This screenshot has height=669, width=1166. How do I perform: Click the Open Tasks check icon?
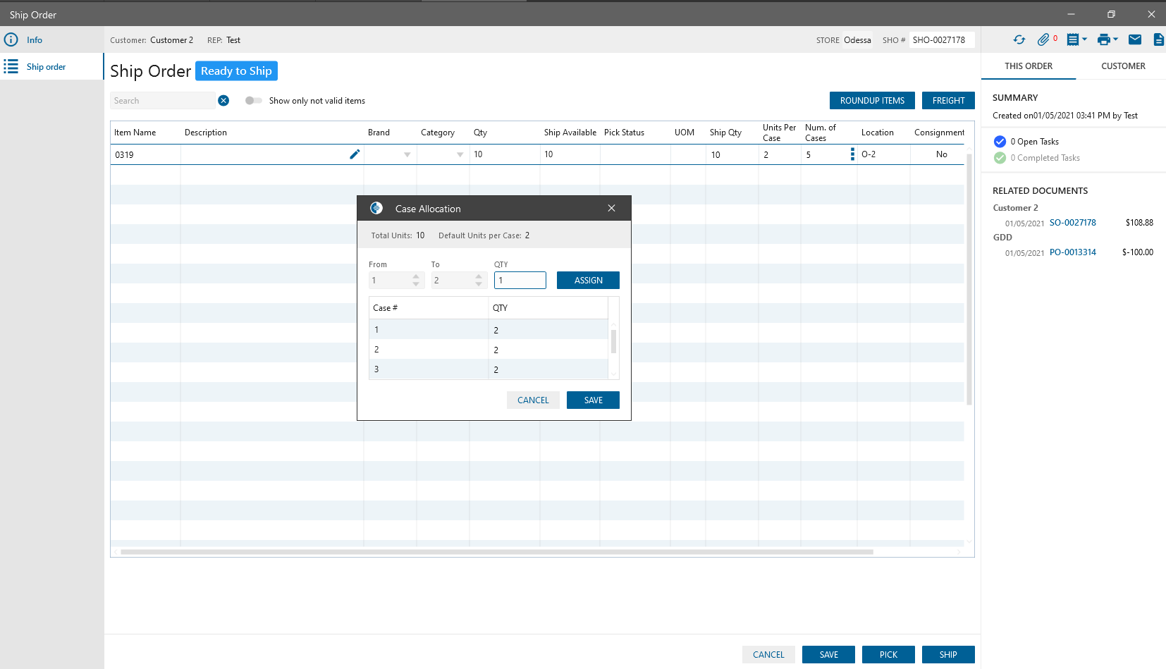pos(1000,141)
